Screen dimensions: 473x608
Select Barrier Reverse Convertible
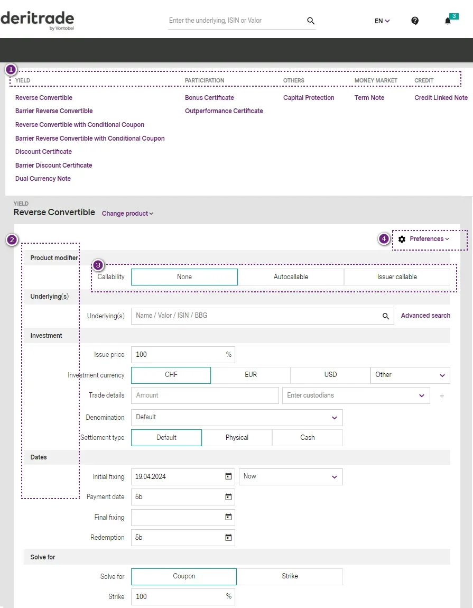click(54, 111)
